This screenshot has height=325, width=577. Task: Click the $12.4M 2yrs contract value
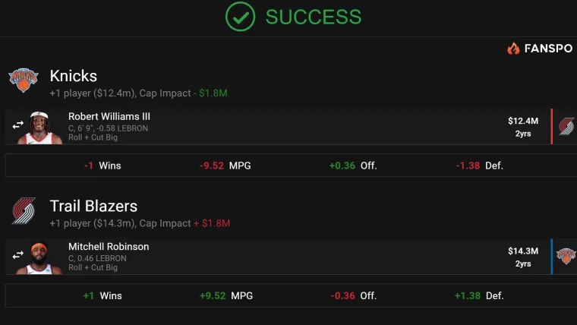point(523,127)
